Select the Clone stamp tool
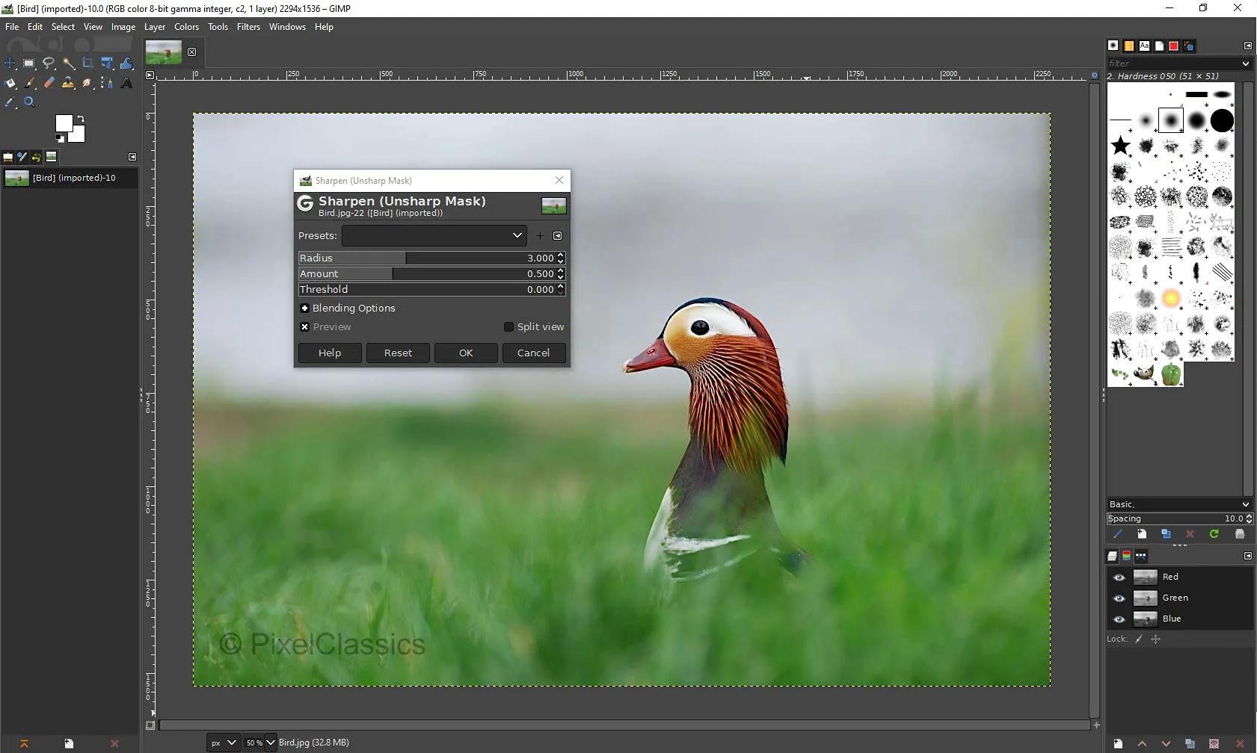Viewport: 1257px width, 753px height. pos(68,83)
